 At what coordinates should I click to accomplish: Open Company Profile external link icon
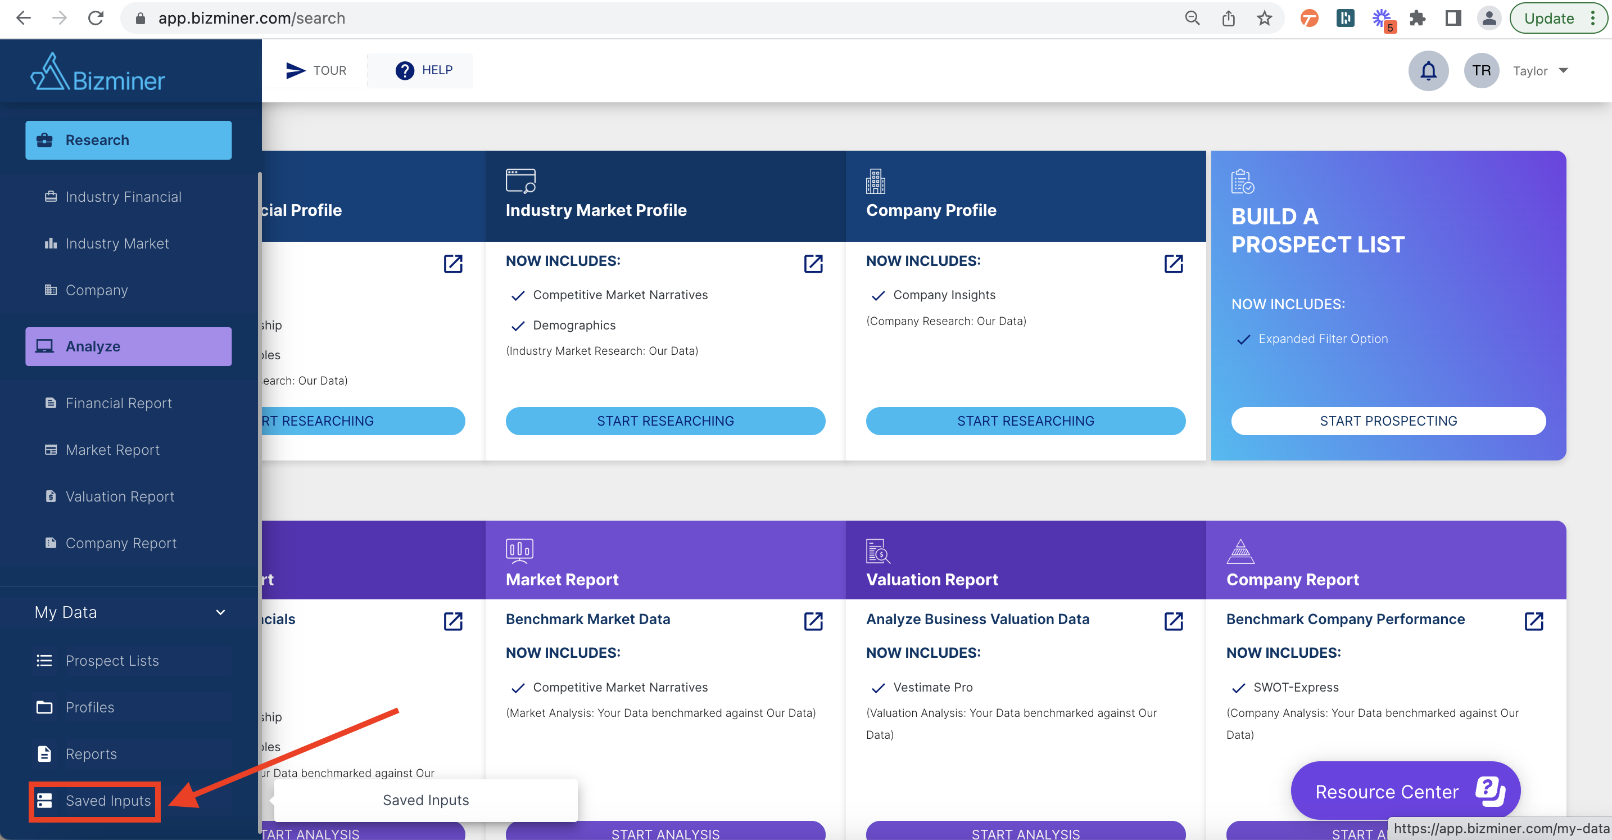1174,264
